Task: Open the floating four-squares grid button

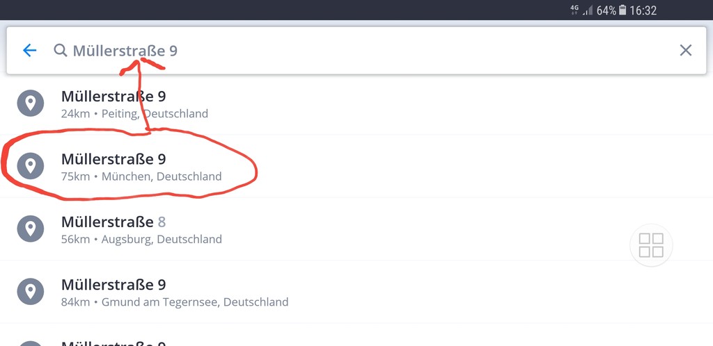Action: click(651, 245)
